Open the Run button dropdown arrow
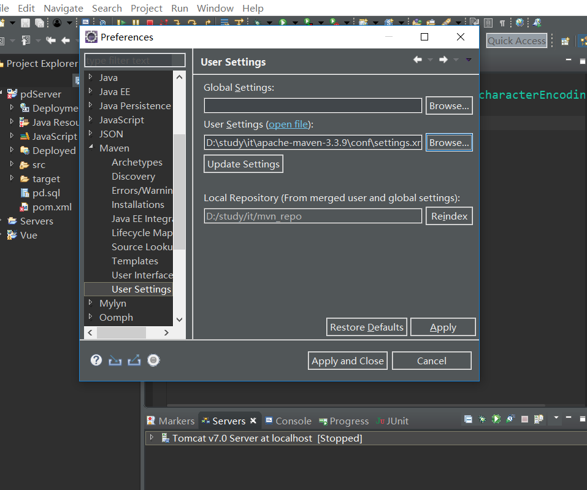The height and width of the screenshot is (490, 587). point(296,23)
